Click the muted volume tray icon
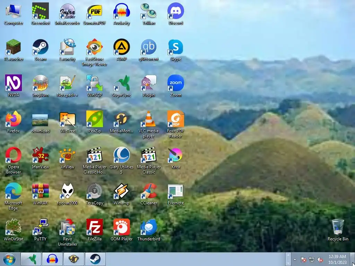The width and height of the screenshot is (355, 266). click(320, 259)
